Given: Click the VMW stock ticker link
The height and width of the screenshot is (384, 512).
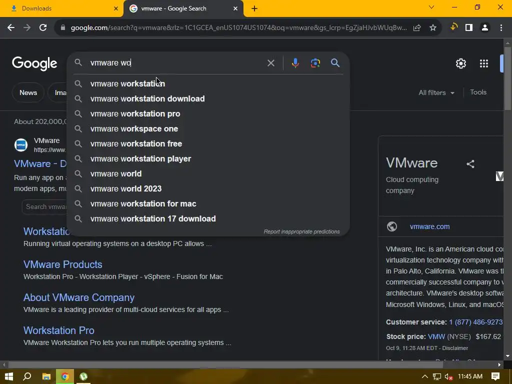Looking at the screenshot, I should (x=436, y=336).
